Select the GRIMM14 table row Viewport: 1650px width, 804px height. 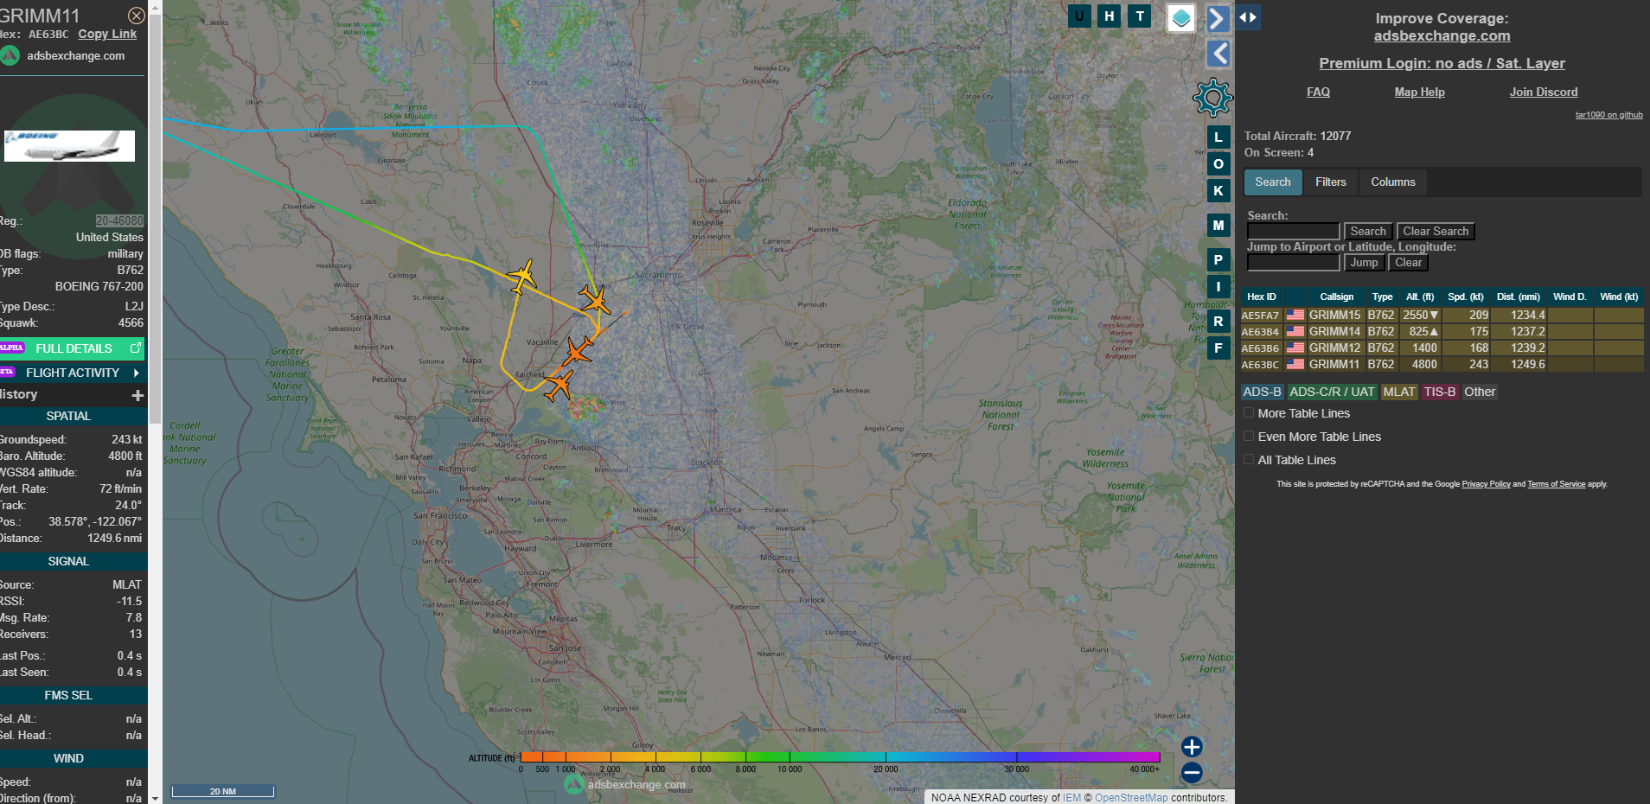pos(1442,331)
